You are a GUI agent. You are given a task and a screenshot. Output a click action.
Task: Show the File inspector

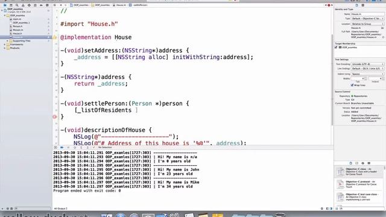click(356, 5)
